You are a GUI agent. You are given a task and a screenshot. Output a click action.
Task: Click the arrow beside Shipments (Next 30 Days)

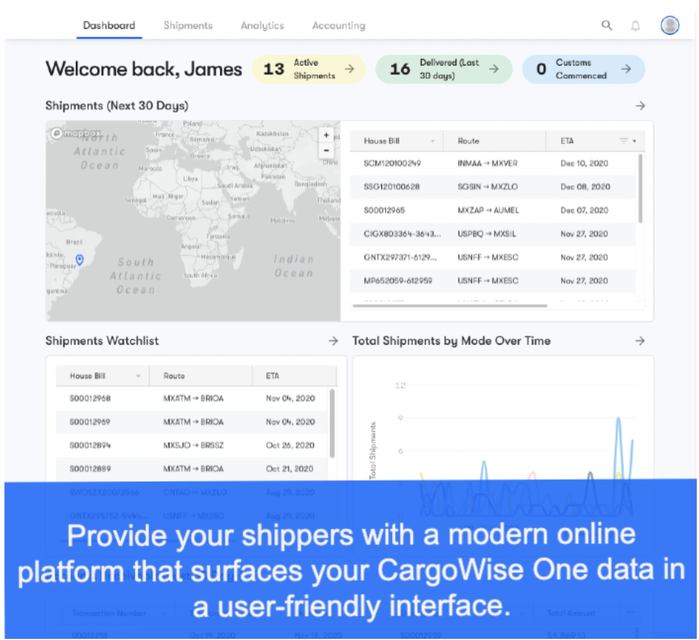[x=640, y=106]
